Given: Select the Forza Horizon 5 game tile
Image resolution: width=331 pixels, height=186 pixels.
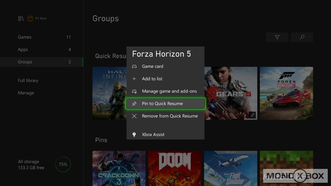Looking at the screenshot, I should click(286, 93).
